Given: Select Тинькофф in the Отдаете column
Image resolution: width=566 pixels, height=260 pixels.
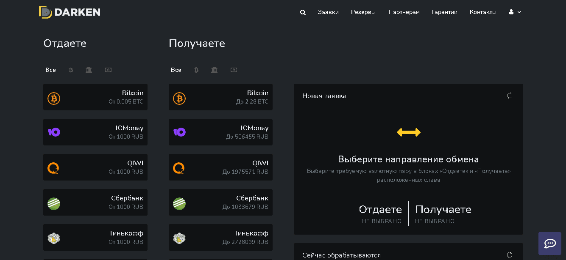Looking at the screenshot, I should coord(95,237).
